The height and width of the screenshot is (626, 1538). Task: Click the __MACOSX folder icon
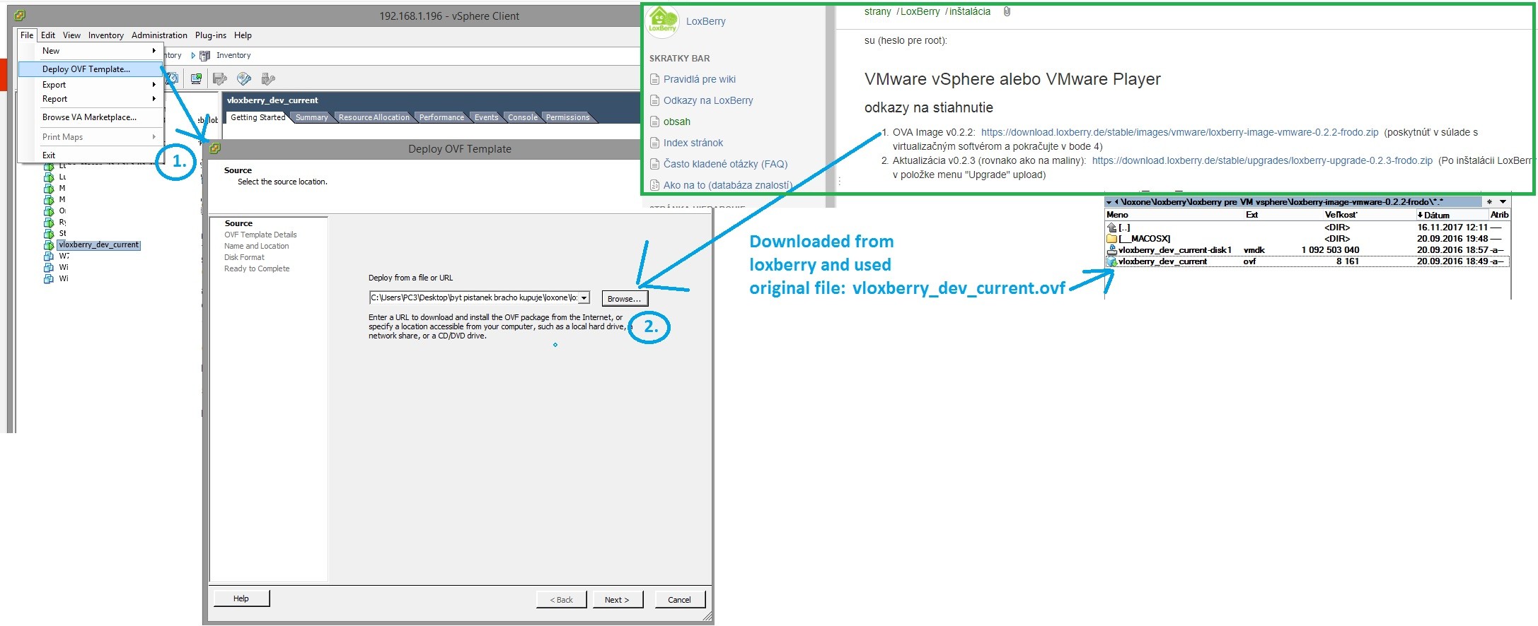(x=1112, y=239)
